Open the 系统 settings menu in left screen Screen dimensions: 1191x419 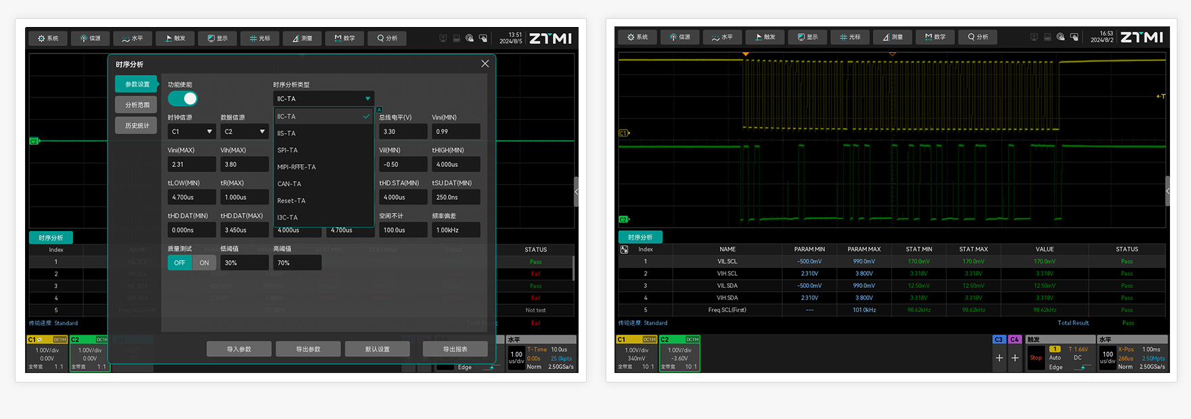48,39
